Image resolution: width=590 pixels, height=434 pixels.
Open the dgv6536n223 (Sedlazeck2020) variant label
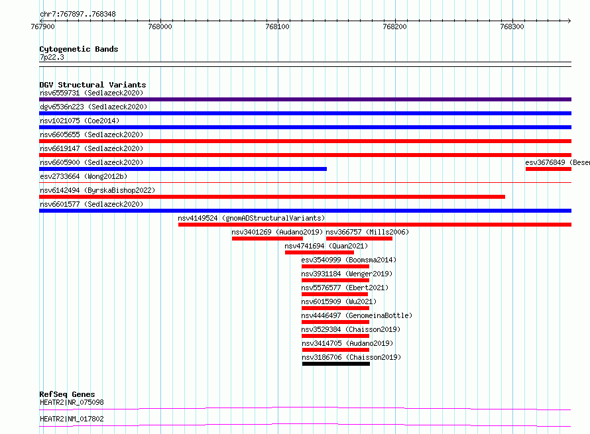(x=93, y=107)
